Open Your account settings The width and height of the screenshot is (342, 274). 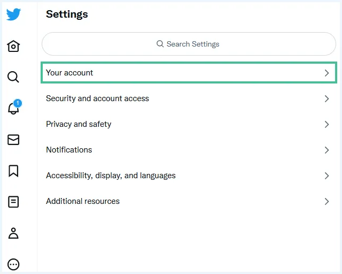click(x=189, y=73)
